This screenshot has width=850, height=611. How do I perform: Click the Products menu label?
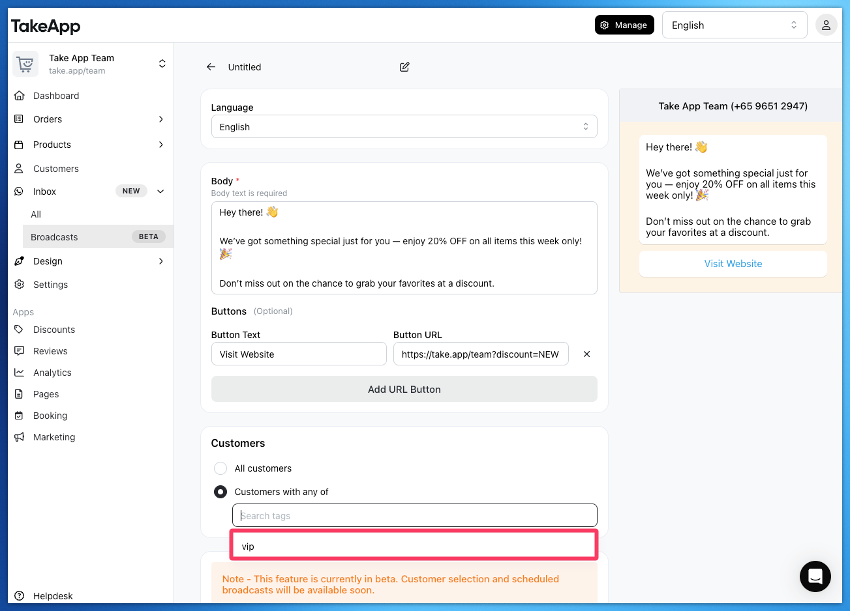click(52, 145)
